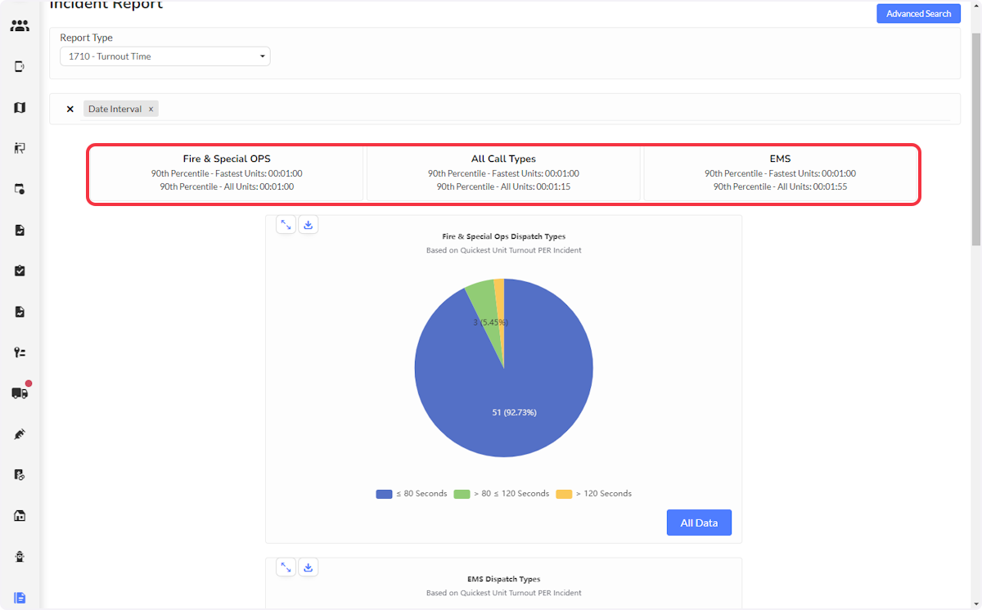982x610 pixels.
Task: Open the clipboard checklist sidebar icon
Action: (20, 271)
